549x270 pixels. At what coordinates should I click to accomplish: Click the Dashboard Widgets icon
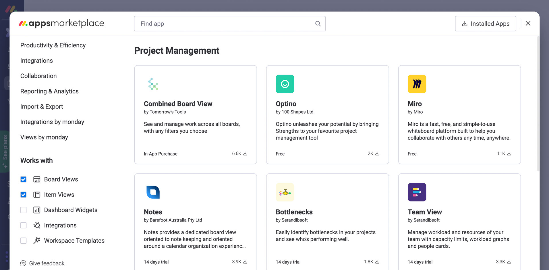point(37,210)
